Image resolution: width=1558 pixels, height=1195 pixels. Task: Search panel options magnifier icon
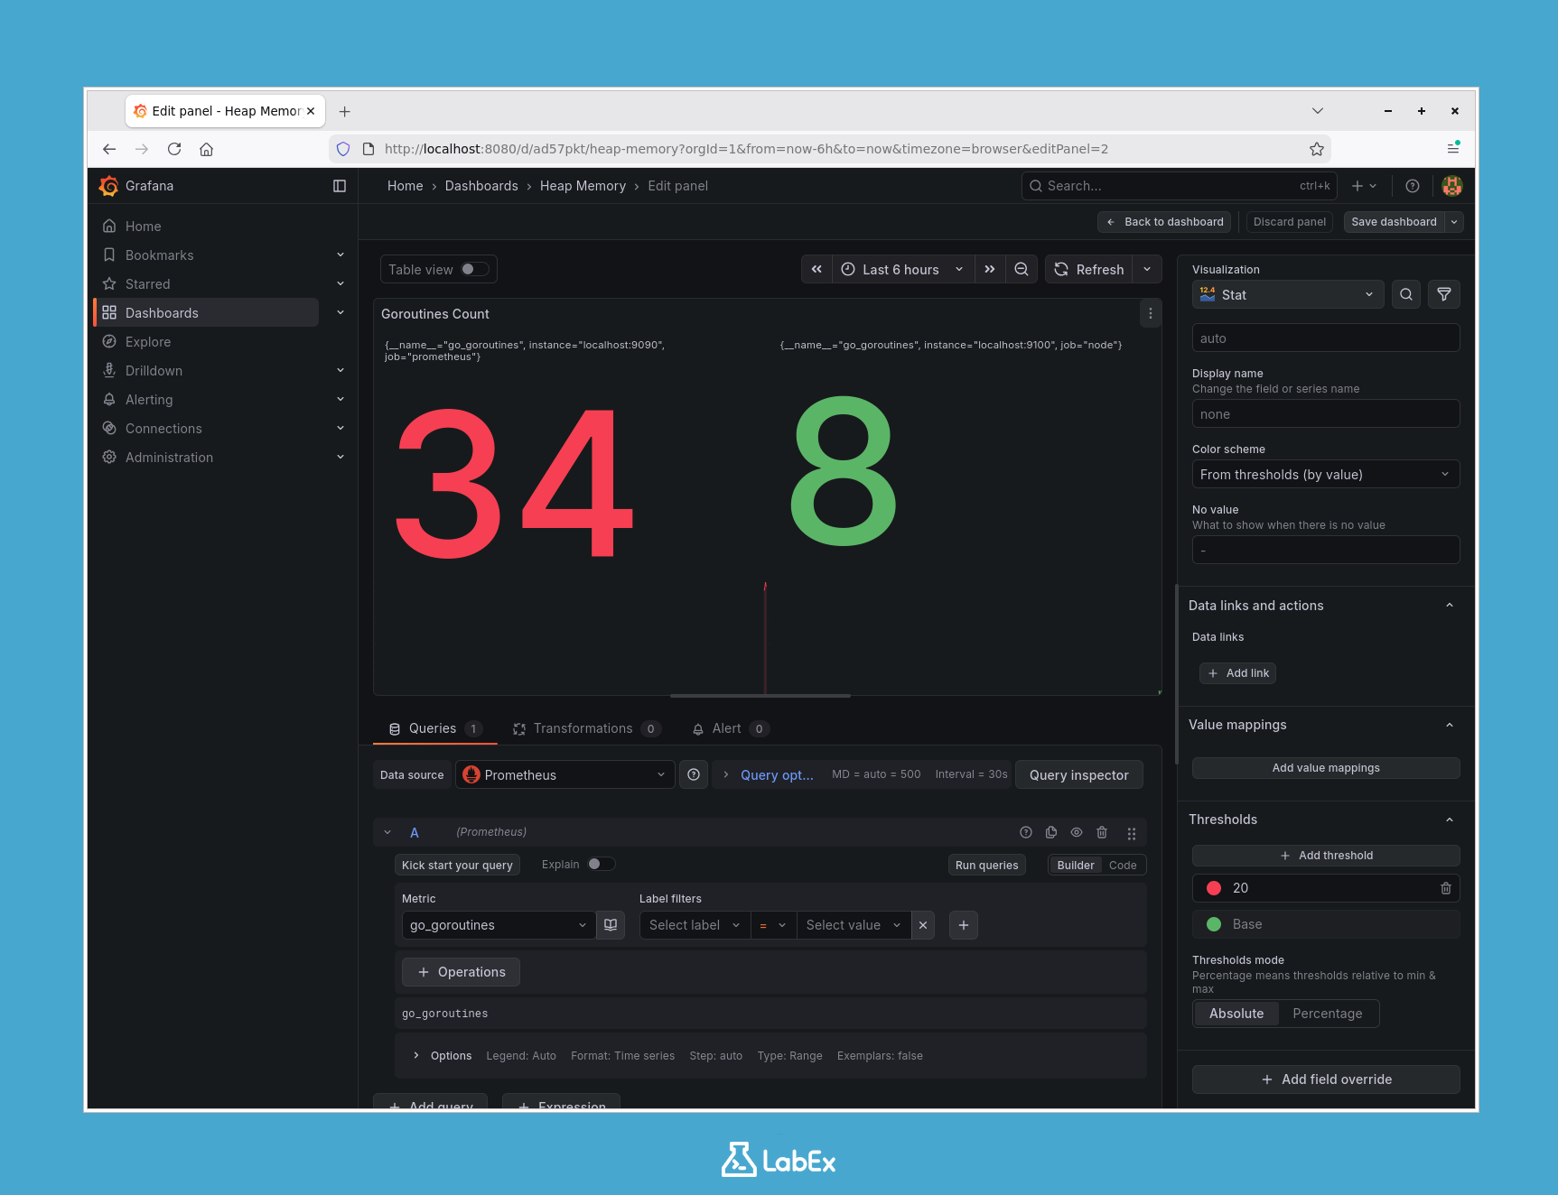1406,294
